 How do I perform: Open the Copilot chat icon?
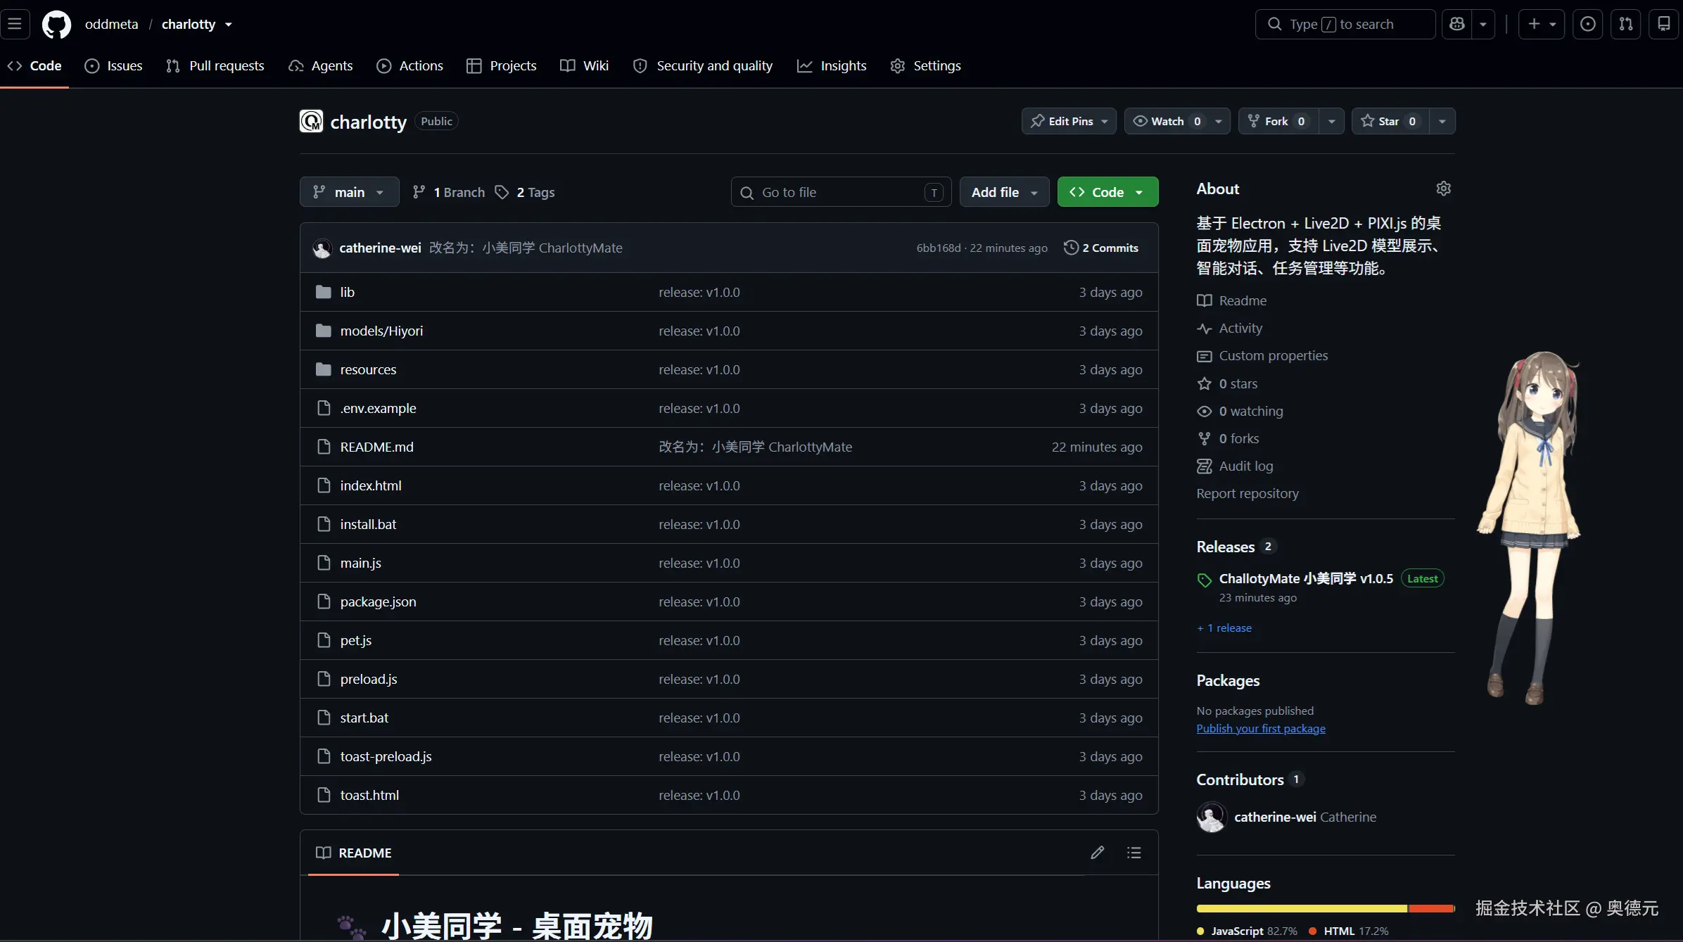coord(1457,24)
